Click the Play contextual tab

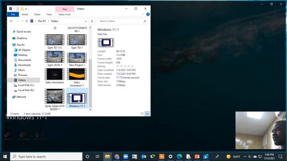click(x=65, y=9)
